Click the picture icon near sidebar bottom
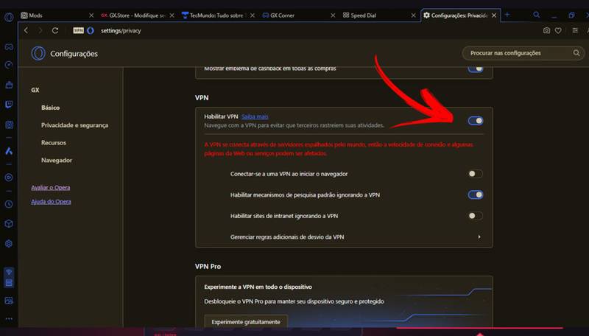This screenshot has width=589, height=336. pyautogui.click(x=9, y=301)
